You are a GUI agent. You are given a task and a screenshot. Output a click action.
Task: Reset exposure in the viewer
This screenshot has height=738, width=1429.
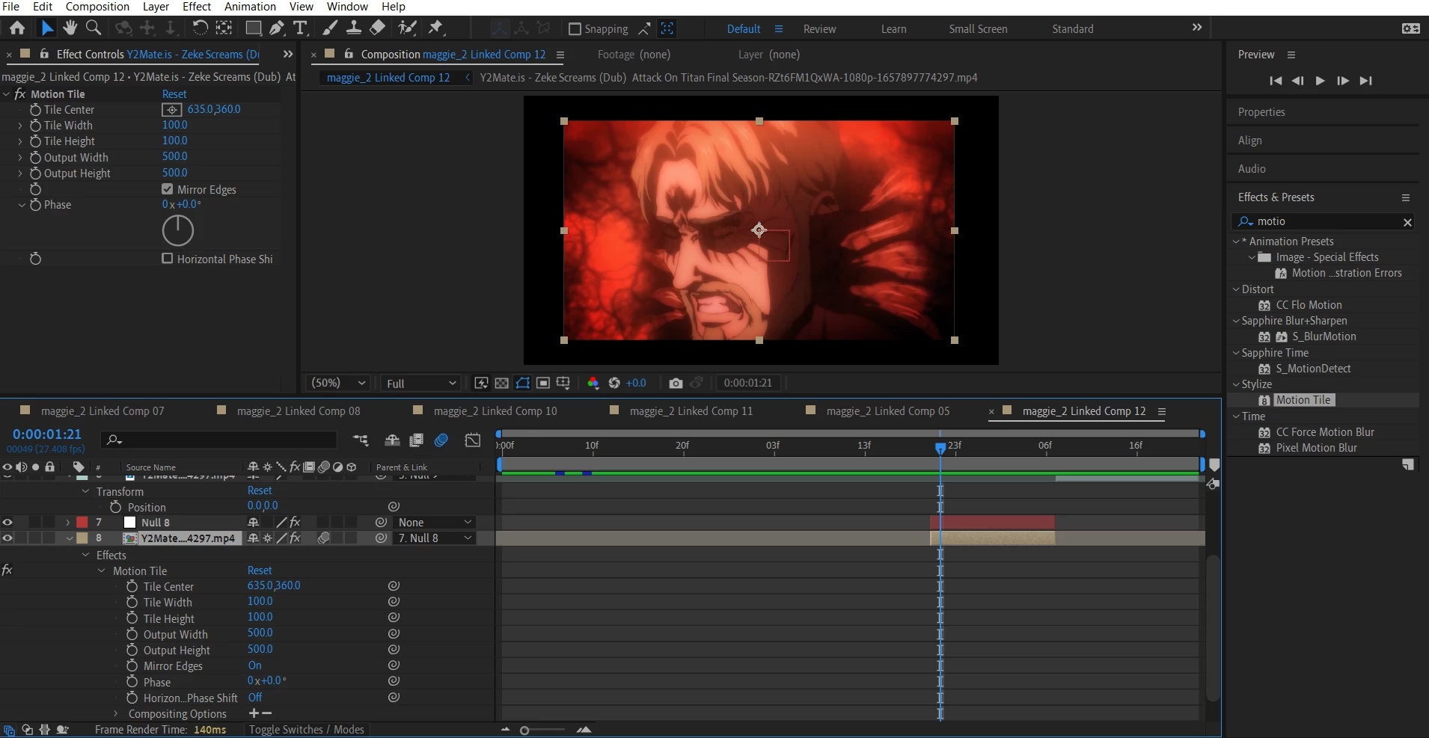[614, 383]
